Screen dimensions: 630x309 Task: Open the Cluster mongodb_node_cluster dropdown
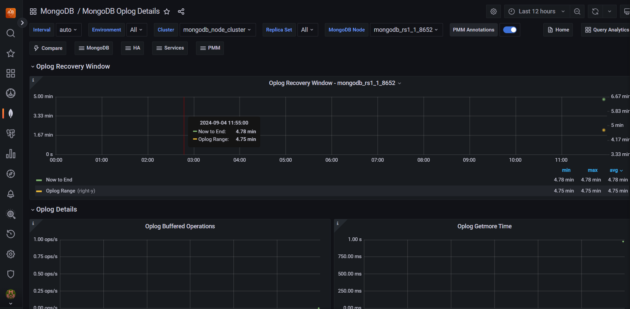tap(217, 30)
